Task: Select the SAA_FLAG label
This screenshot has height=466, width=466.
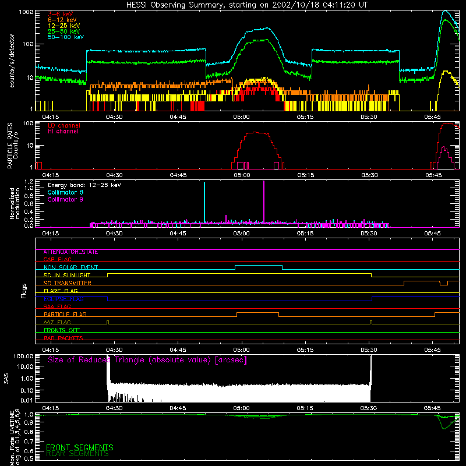Action: tap(57, 306)
